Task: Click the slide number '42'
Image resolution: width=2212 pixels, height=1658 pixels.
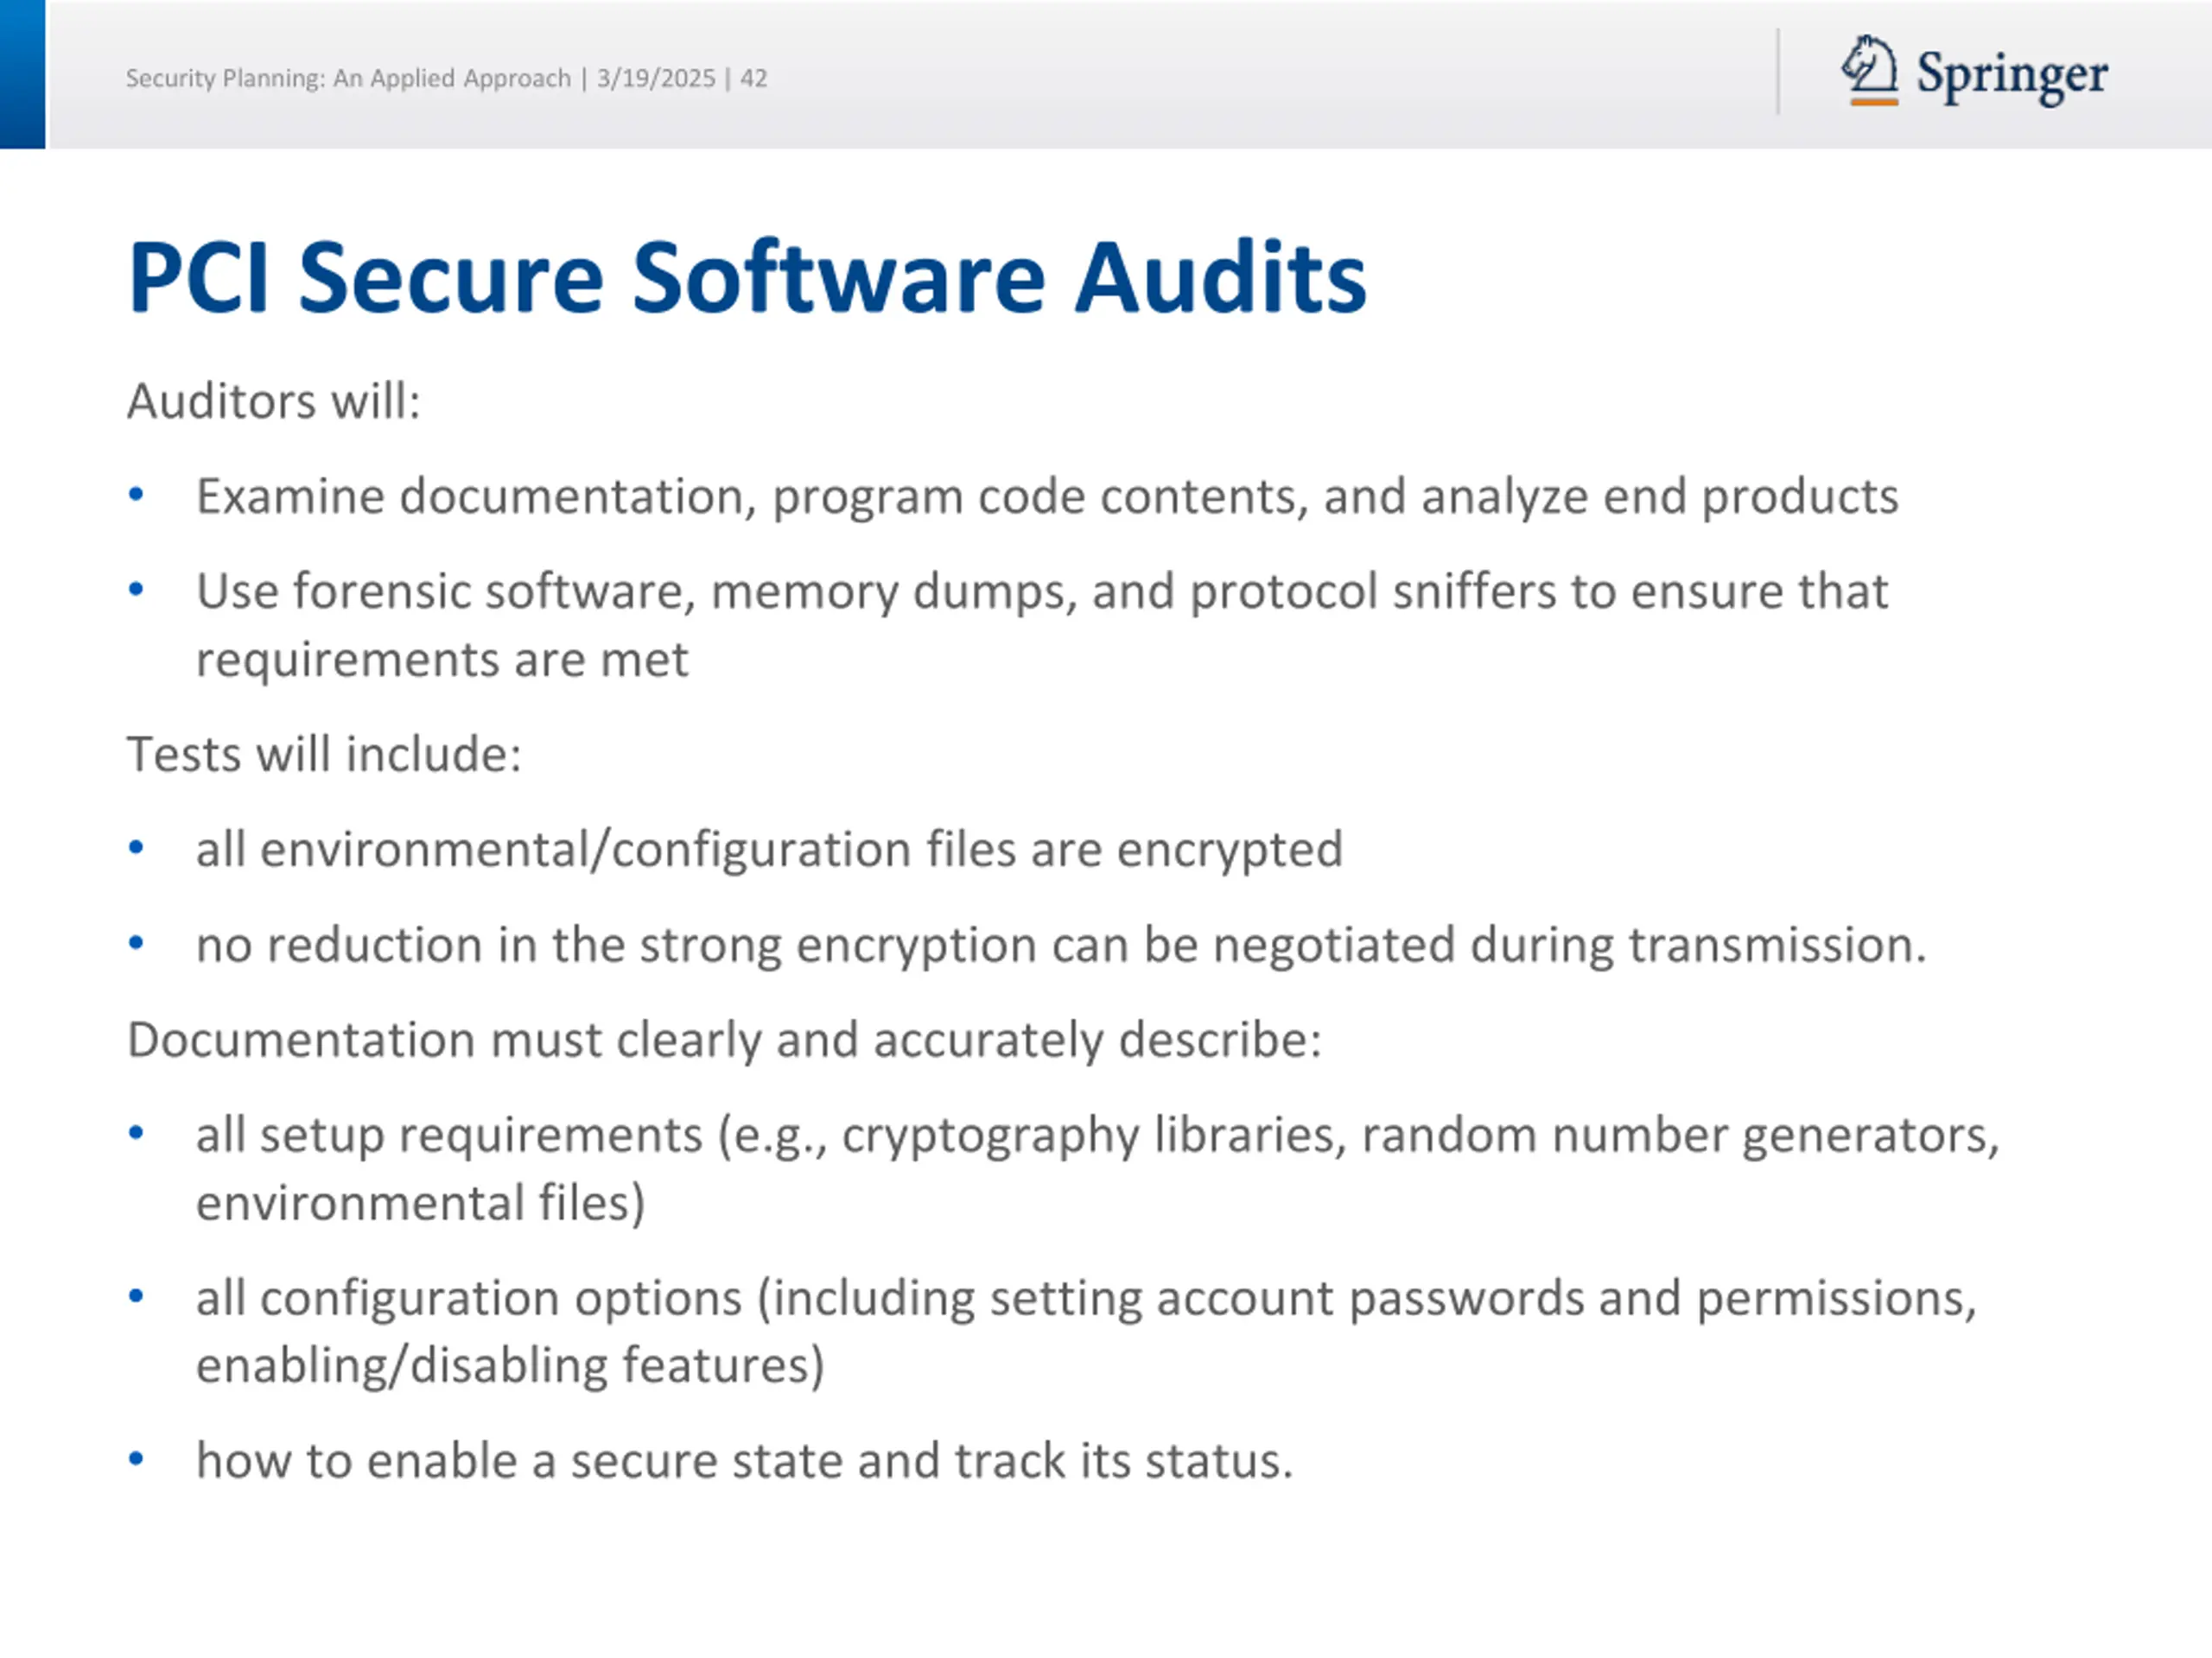Action: pyautogui.click(x=754, y=78)
